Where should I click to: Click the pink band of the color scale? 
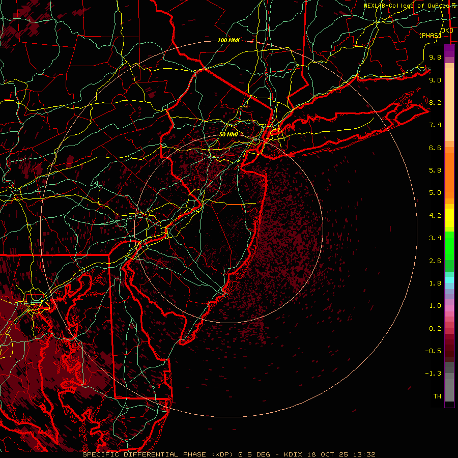coord(449,308)
